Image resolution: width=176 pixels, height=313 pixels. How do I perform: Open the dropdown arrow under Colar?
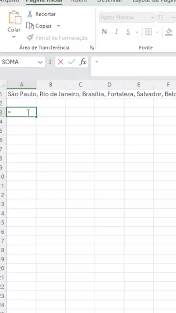pyautogui.click(x=14, y=37)
